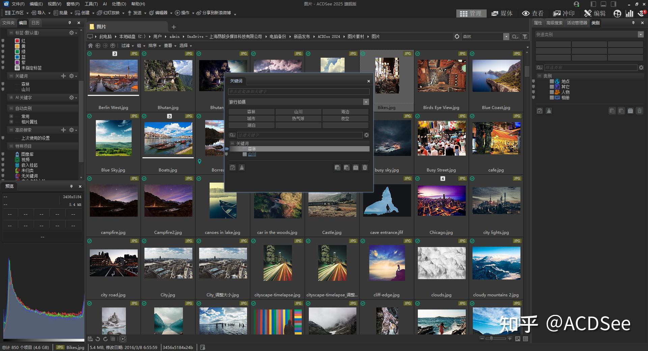Image resolution: width=648 pixels, height=351 pixels.
Task: Switch to the 属性 tab
Action: tap(538, 23)
